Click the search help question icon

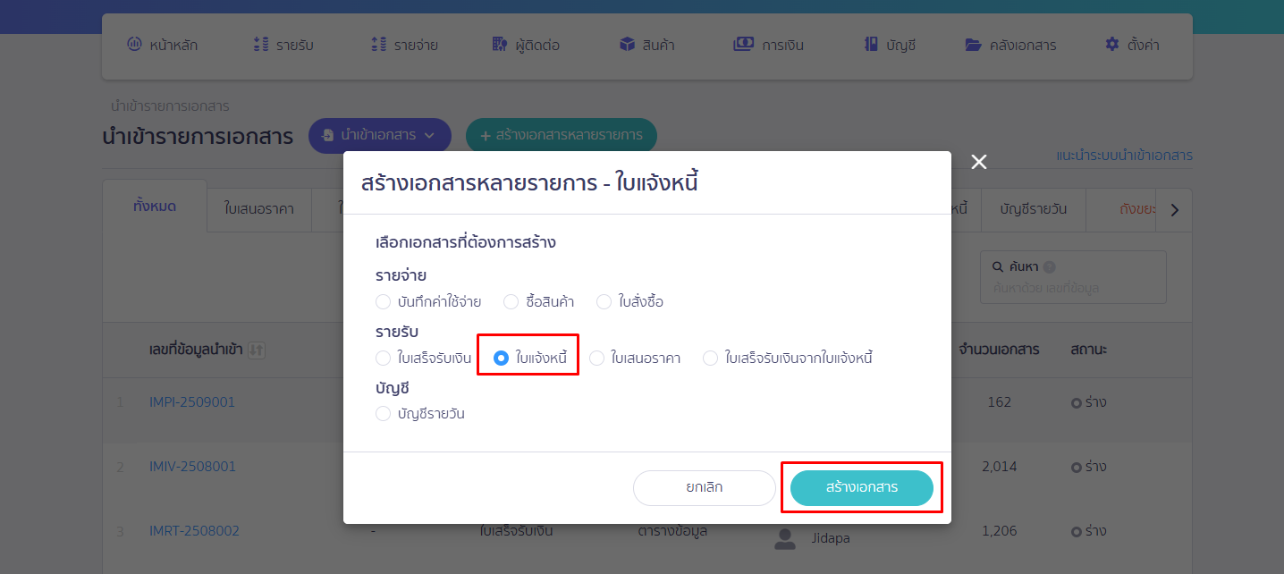pyautogui.click(x=1050, y=266)
